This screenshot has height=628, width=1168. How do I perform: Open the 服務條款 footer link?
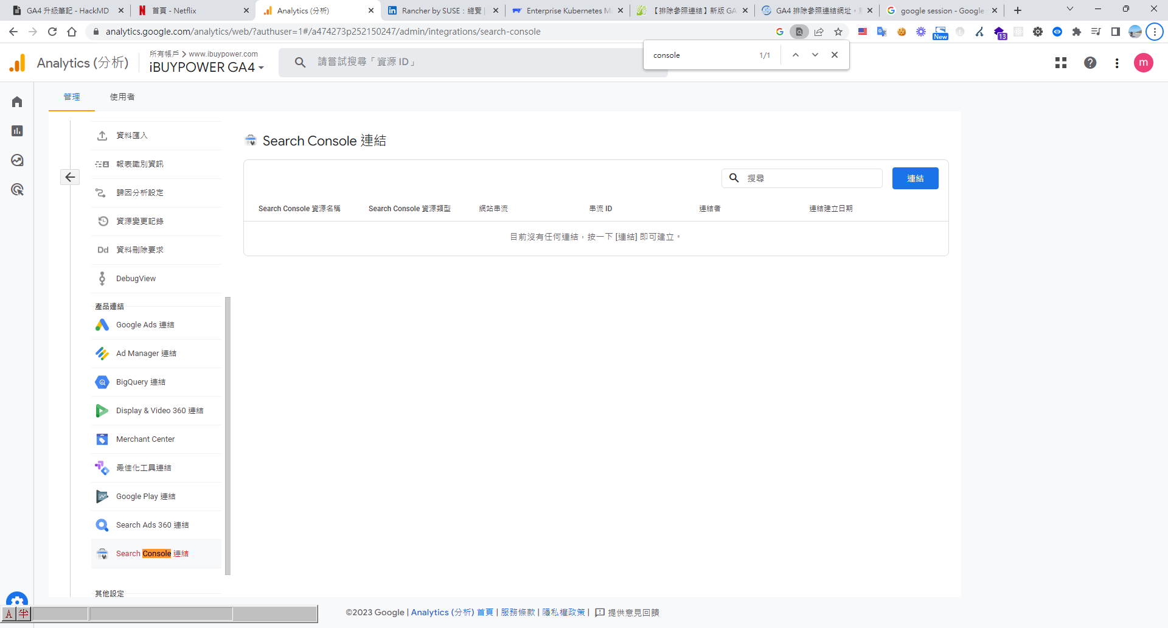tap(518, 612)
